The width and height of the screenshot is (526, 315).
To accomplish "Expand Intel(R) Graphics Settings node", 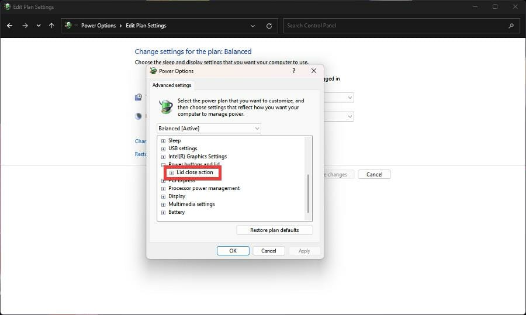I will [164, 157].
